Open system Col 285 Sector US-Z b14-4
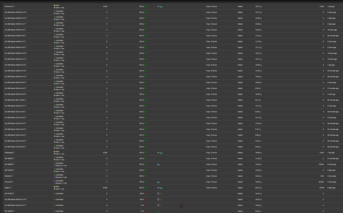The width and height of the screenshot is (343, 213). click(x=15, y=129)
